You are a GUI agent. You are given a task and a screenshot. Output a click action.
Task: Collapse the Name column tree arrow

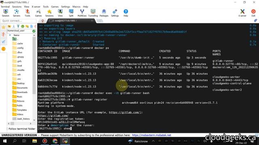pyautogui.click(x=10, y=35)
